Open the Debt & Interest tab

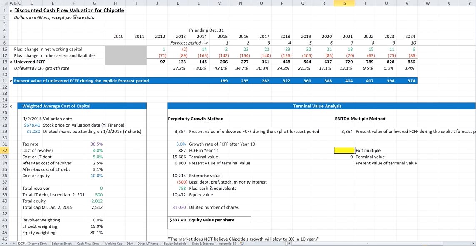coord(204,243)
